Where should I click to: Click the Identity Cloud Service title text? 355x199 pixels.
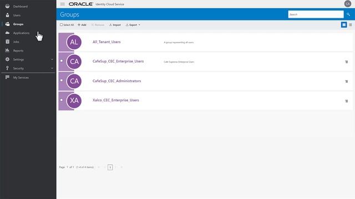pyautogui.click(x=110, y=4)
